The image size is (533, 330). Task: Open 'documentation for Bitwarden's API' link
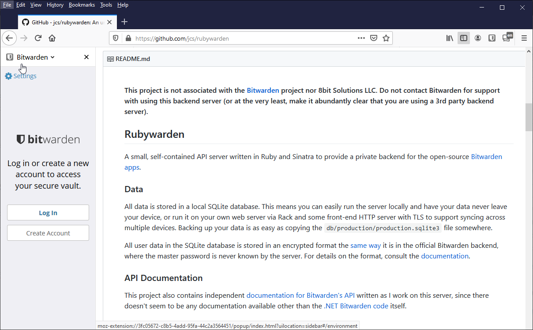point(300,295)
